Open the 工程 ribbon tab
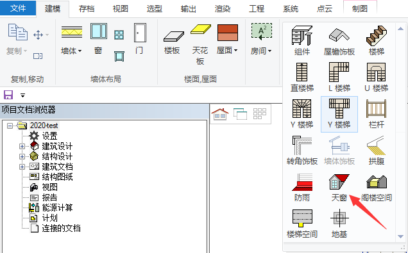408x253 pixels. tap(257, 9)
